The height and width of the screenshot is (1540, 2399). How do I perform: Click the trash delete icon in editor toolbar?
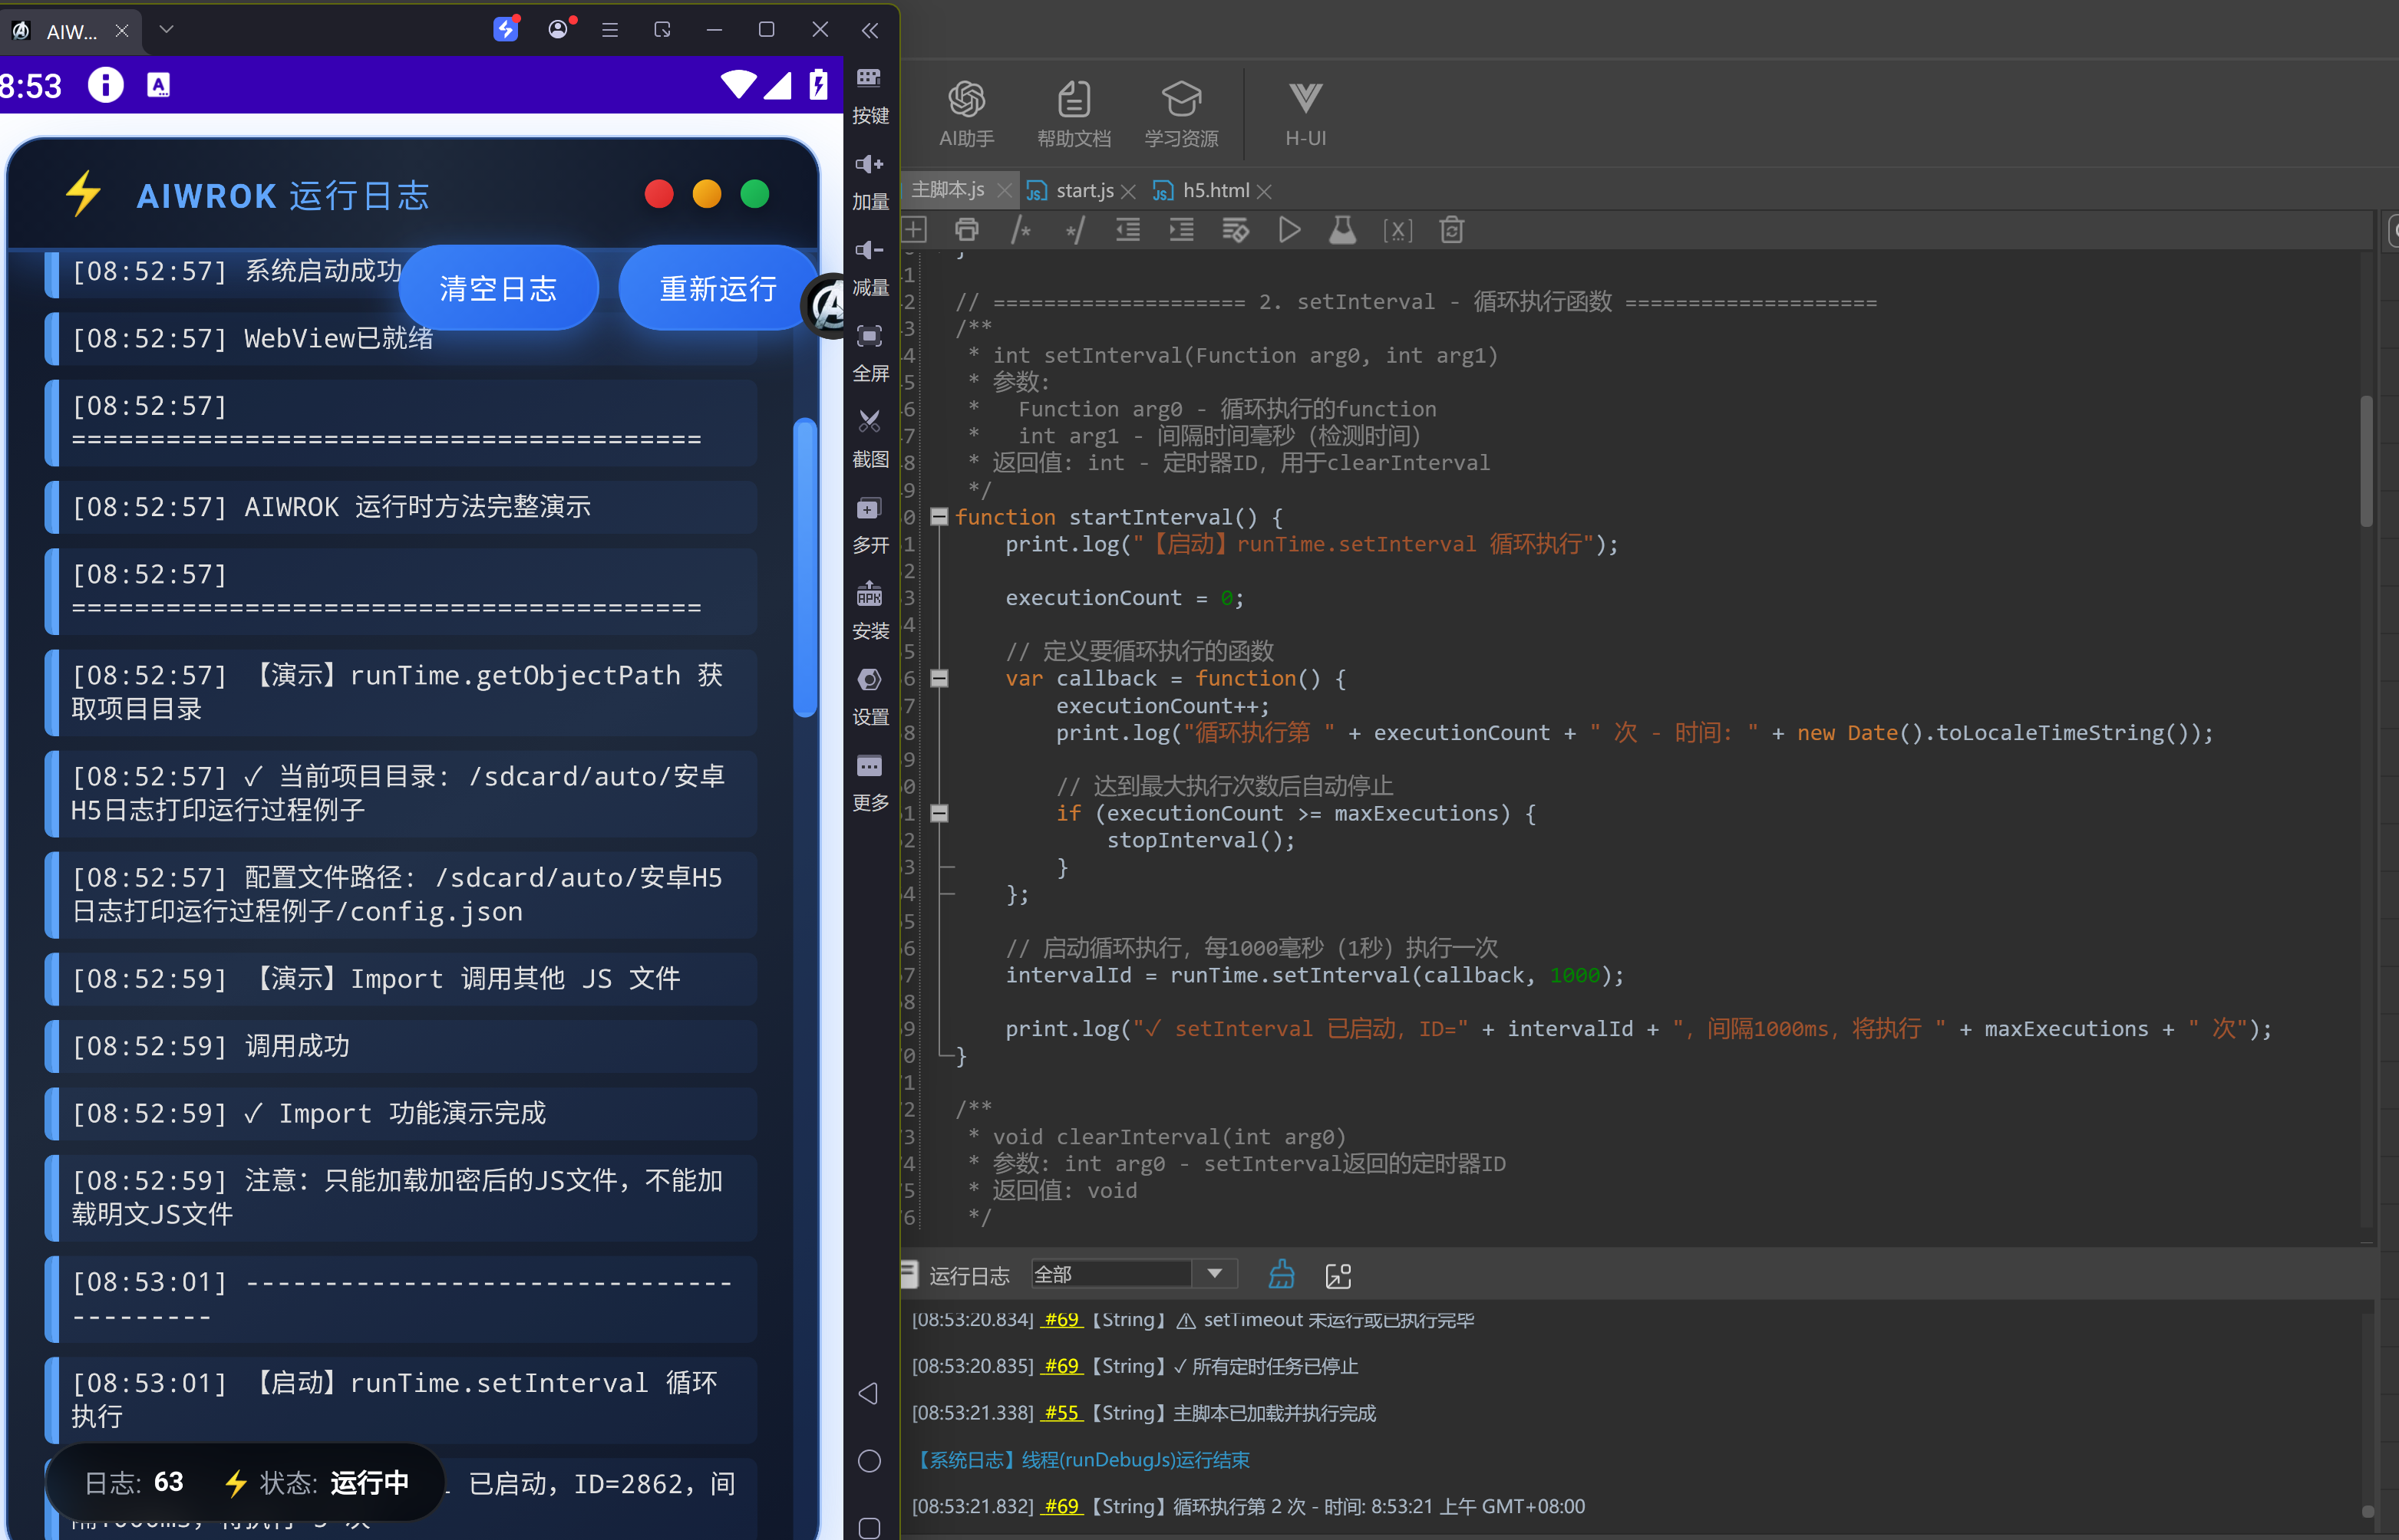[1452, 231]
